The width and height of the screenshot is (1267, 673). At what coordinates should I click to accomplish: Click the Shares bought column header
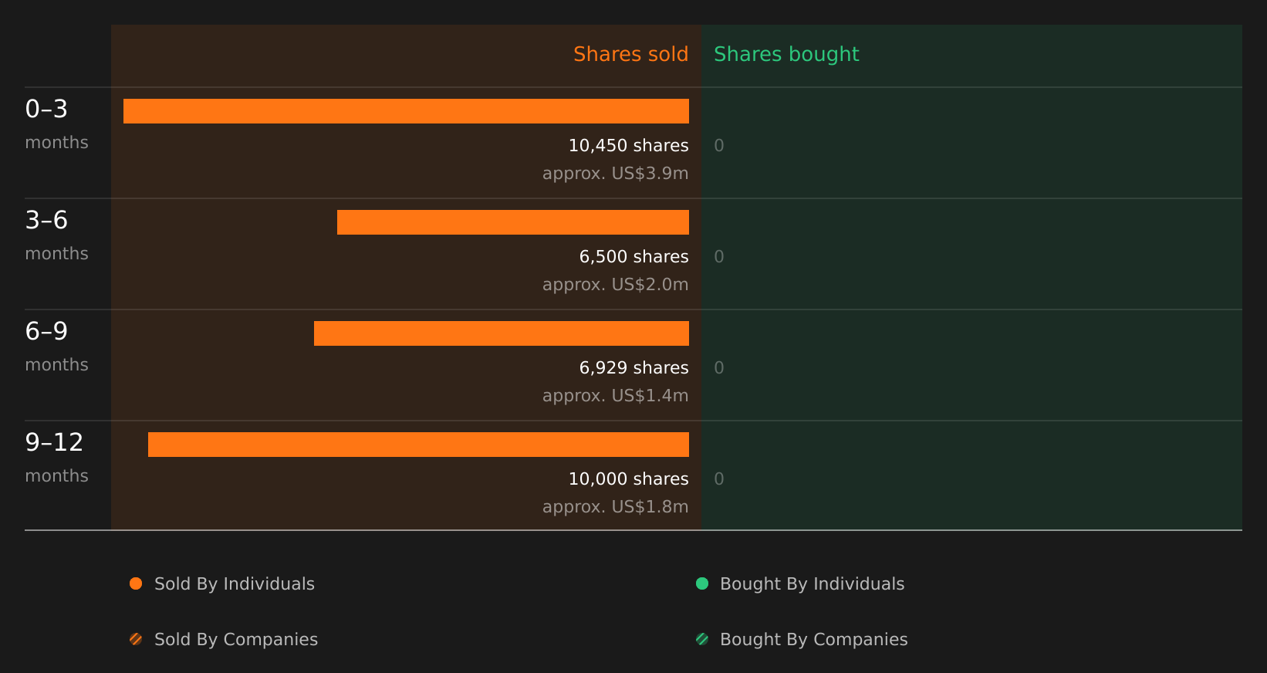click(x=786, y=54)
